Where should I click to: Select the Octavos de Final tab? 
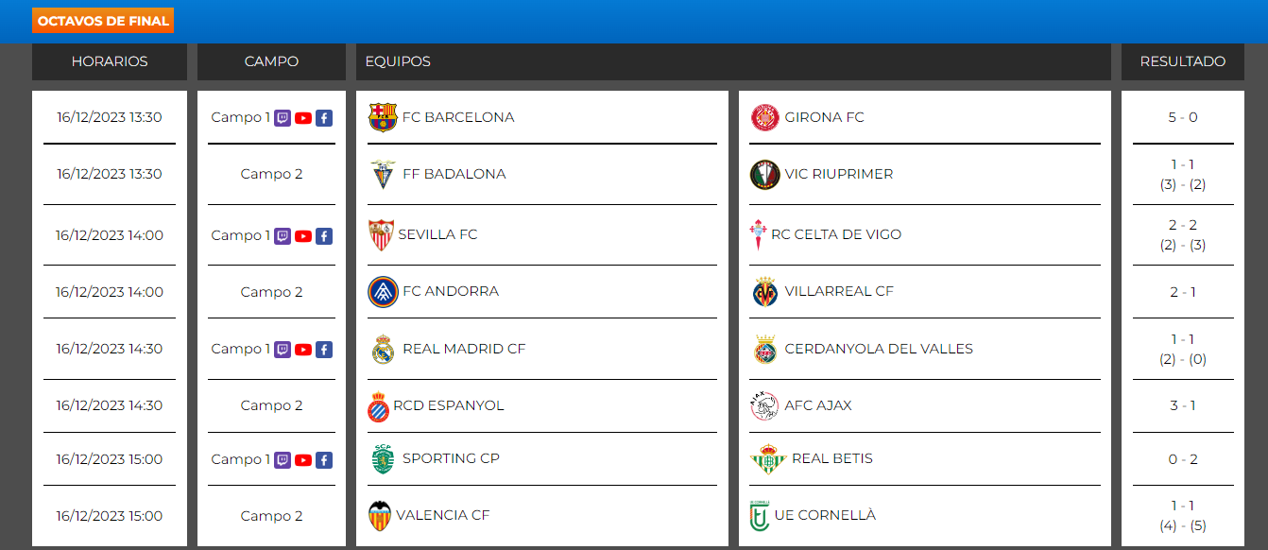pyautogui.click(x=103, y=21)
